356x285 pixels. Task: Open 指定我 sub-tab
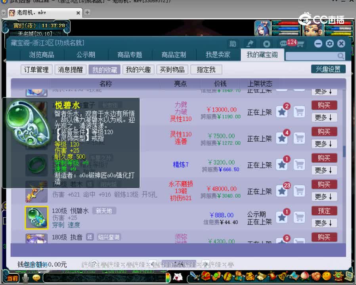206,70
